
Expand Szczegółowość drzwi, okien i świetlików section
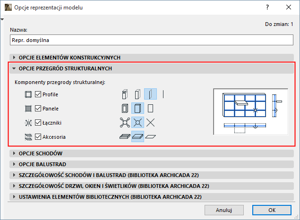pos(152,186)
